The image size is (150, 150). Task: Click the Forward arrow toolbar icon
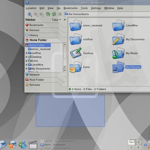click(41, 14)
